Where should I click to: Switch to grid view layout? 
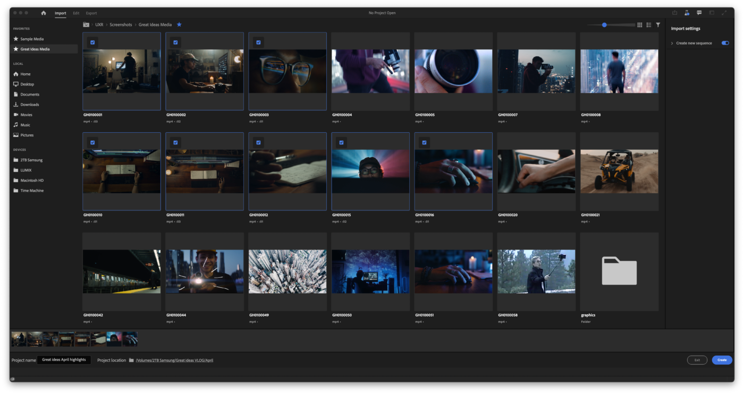coord(639,24)
